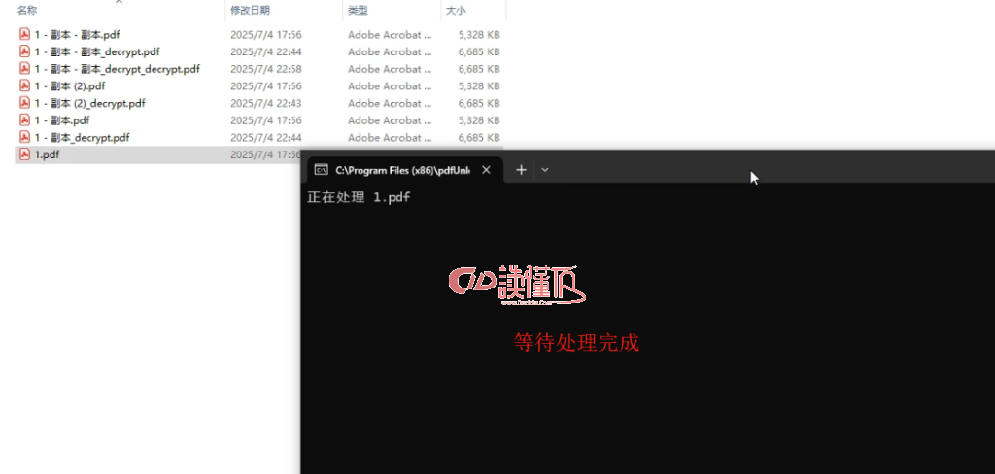Click size 5,328 KB of 1 - 副本 - 副本.pdf
Viewport: 995px width, 474px height.
point(479,34)
